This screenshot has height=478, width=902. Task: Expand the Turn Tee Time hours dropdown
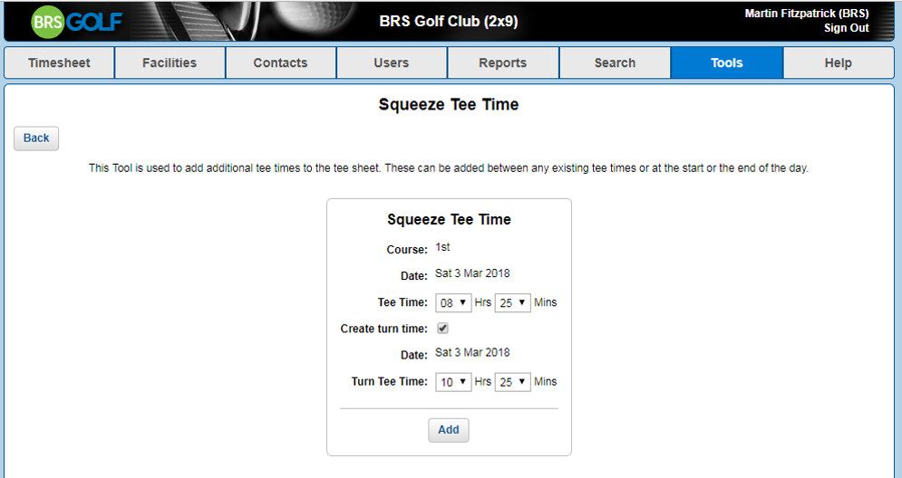coord(453,382)
